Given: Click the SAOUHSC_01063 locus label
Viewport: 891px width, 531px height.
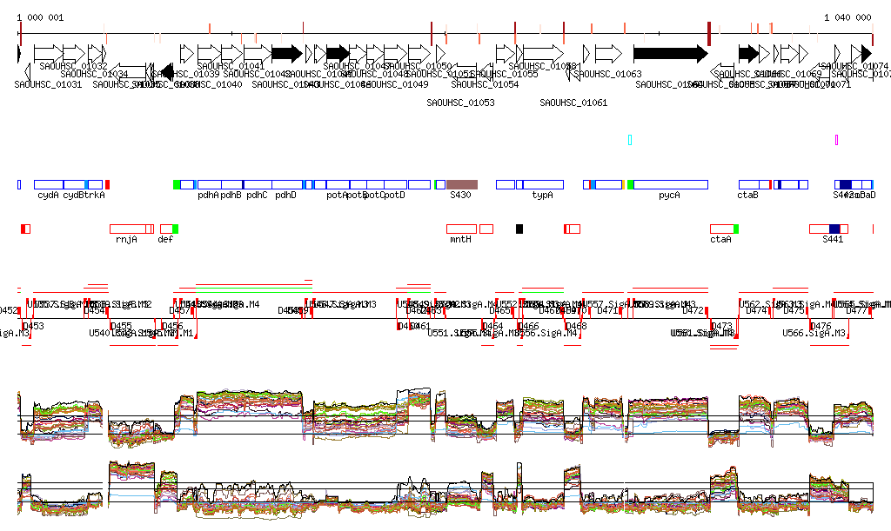Looking at the screenshot, I should click(x=608, y=74).
